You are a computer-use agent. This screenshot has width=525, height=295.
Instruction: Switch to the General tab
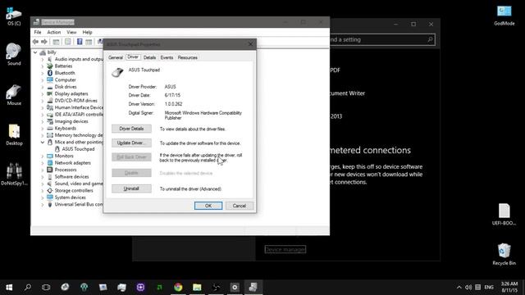point(116,57)
